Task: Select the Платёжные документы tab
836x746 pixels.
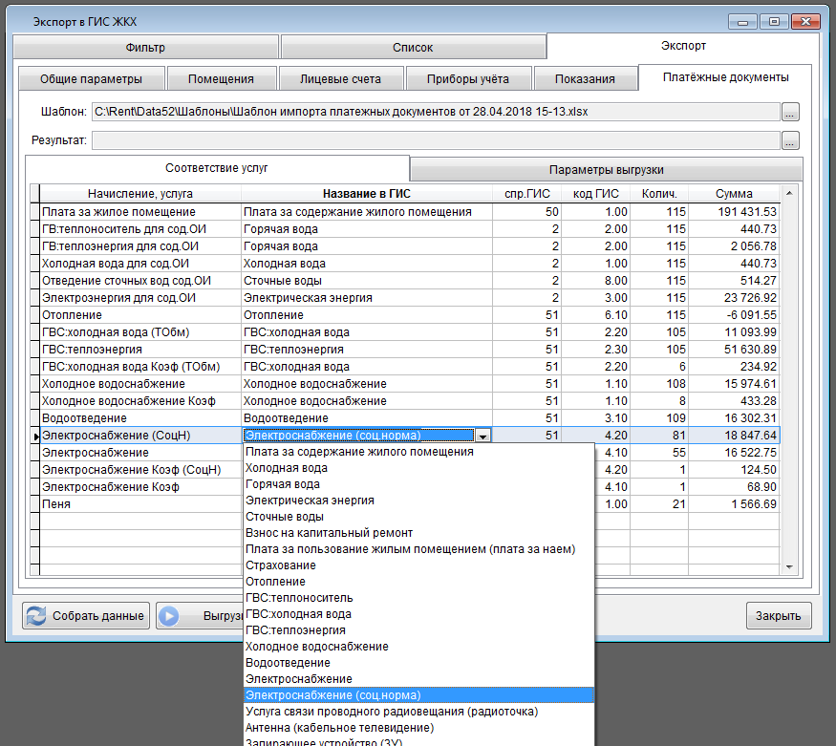Action: pos(725,77)
